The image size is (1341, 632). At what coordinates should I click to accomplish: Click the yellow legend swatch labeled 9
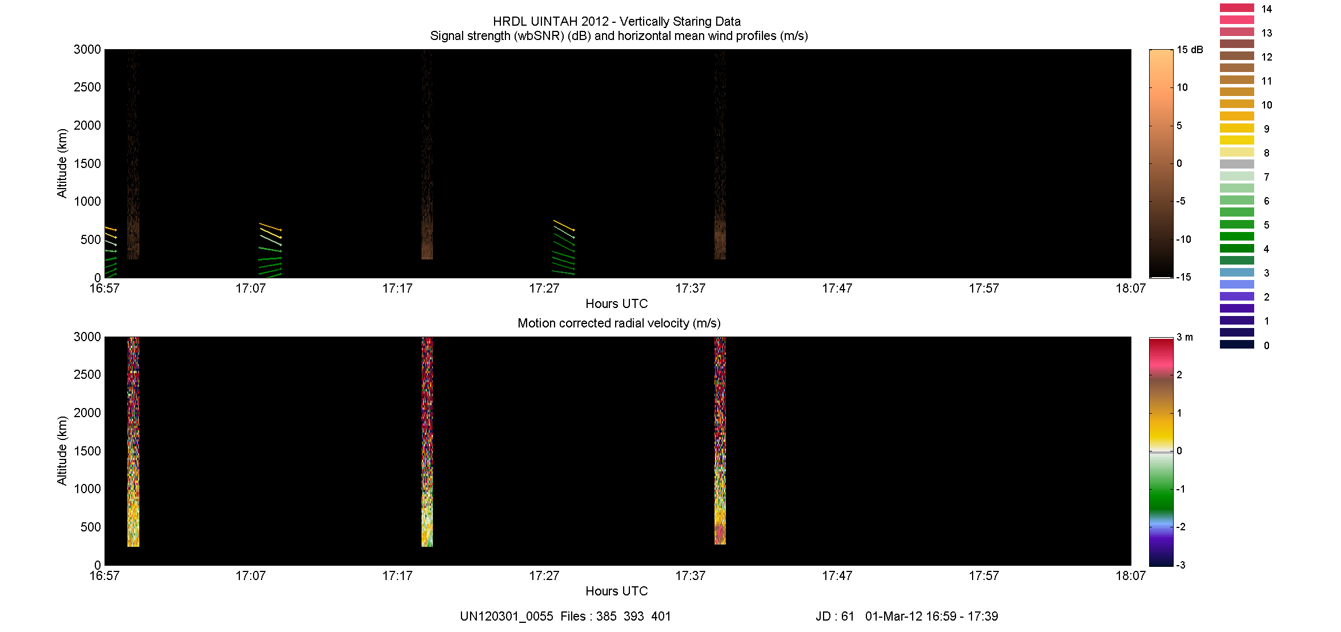pyautogui.click(x=1236, y=128)
